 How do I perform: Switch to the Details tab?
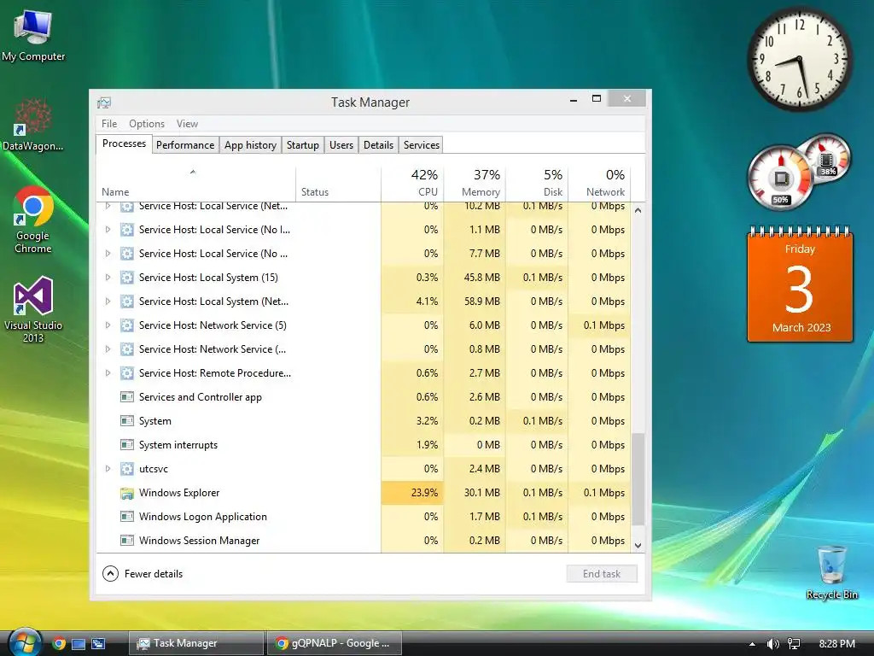(x=378, y=145)
